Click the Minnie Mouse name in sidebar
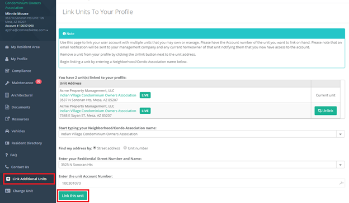 17,13
